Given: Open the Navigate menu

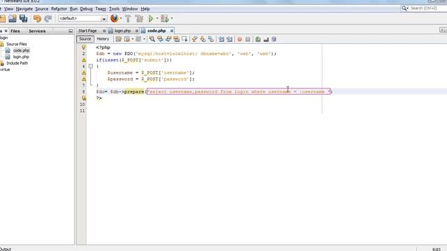Looking at the screenshot, I should [x=24, y=9].
